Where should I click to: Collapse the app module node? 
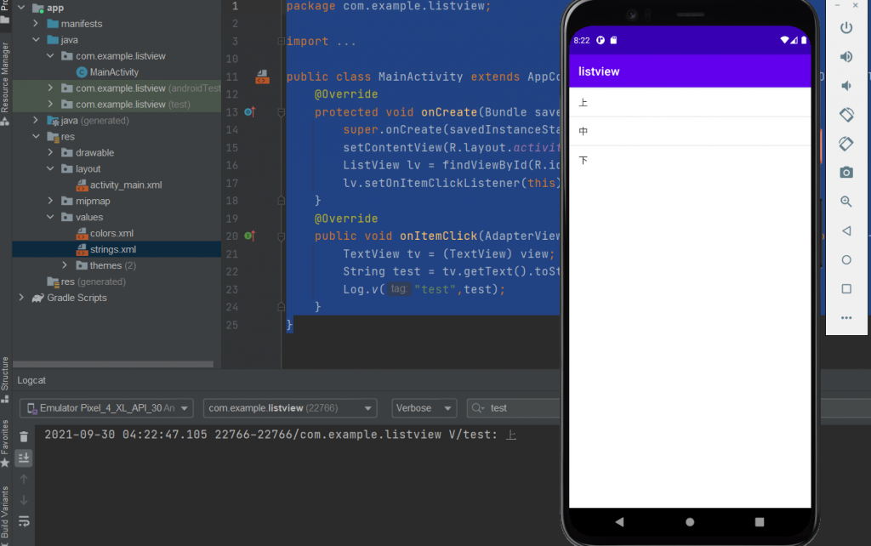click(x=21, y=8)
